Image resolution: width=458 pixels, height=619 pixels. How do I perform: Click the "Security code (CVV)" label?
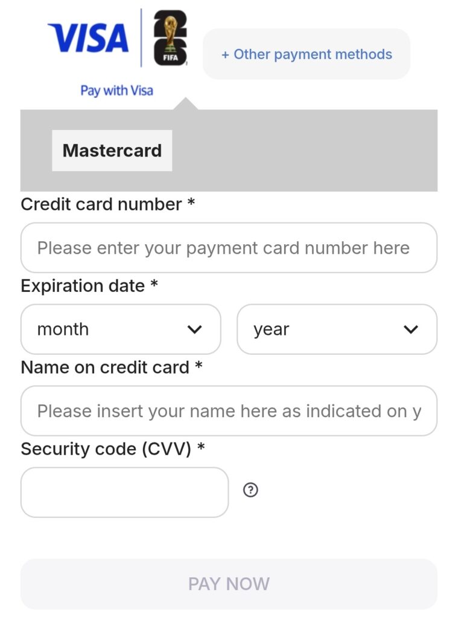point(106,449)
